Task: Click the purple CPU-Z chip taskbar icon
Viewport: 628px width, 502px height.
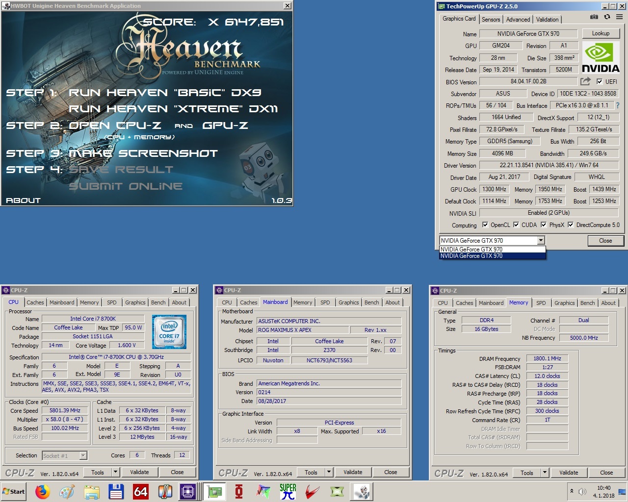Action: [x=188, y=491]
